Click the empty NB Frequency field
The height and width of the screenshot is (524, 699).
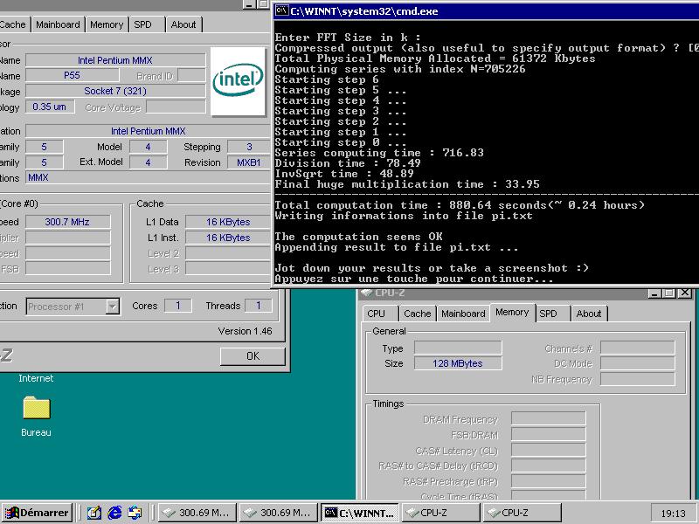[x=638, y=379]
